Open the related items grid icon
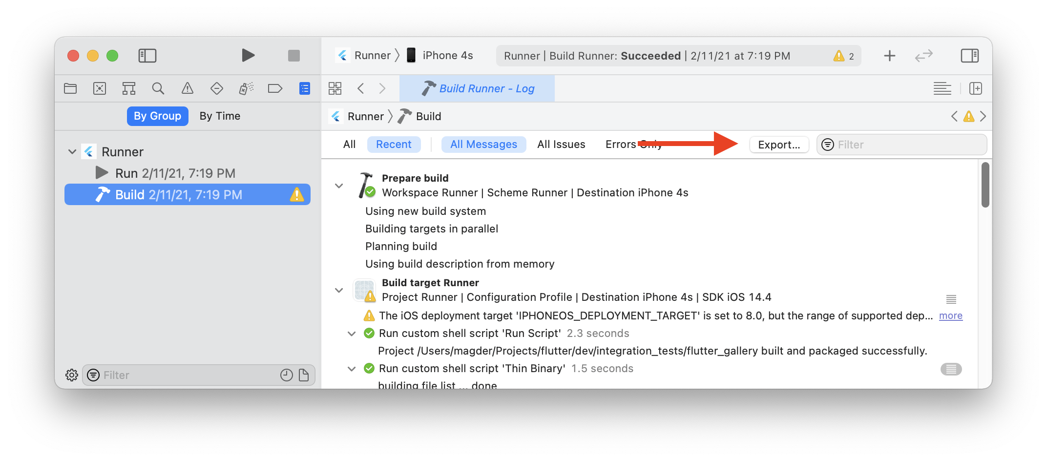The height and width of the screenshot is (461, 1047). (335, 88)
